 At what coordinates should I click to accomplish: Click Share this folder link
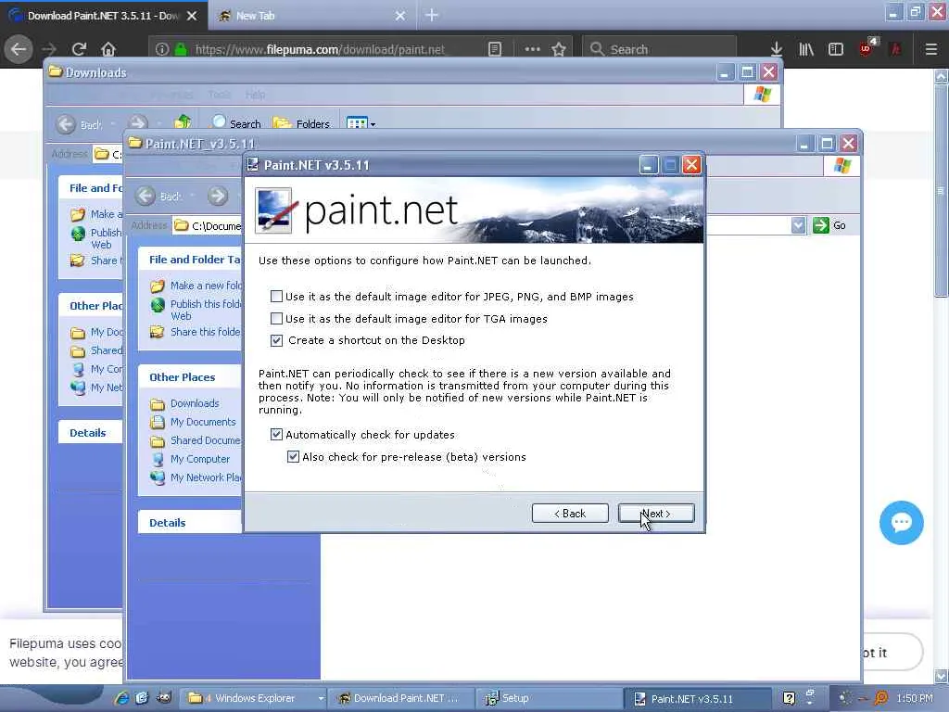(x=206, y=332)
